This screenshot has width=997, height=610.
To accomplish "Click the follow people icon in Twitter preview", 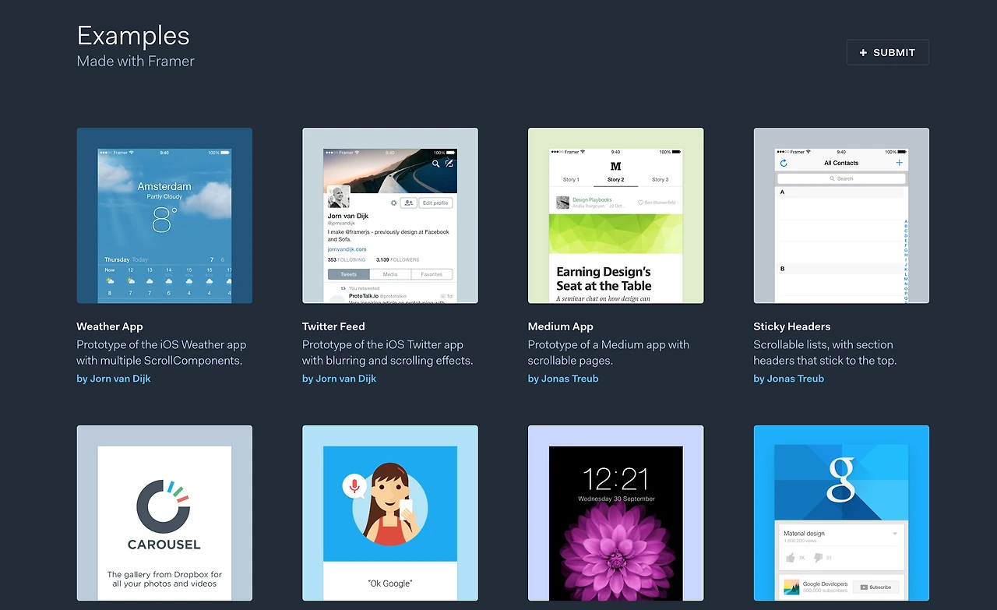I will pos(408,203).
